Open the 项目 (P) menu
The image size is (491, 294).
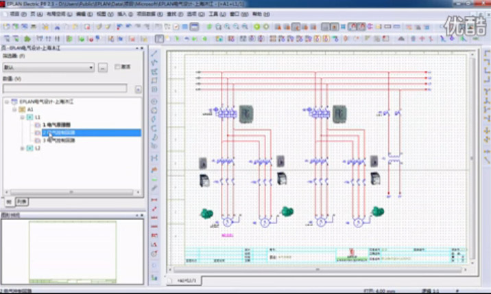(18, 14)
